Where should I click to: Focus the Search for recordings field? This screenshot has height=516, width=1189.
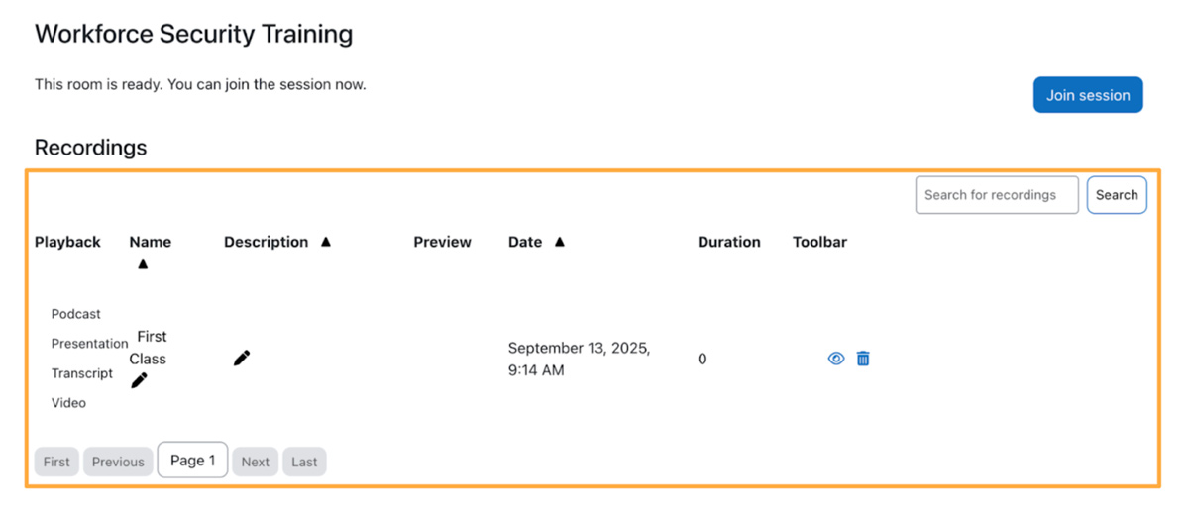pos(997,195)
